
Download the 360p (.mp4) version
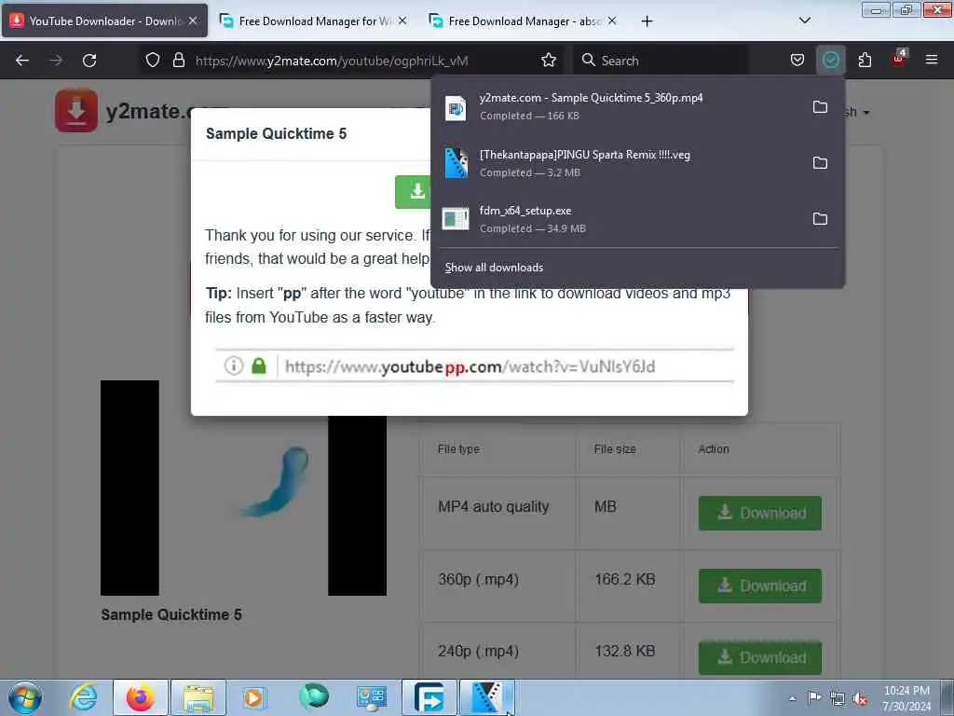click(760, 585)
